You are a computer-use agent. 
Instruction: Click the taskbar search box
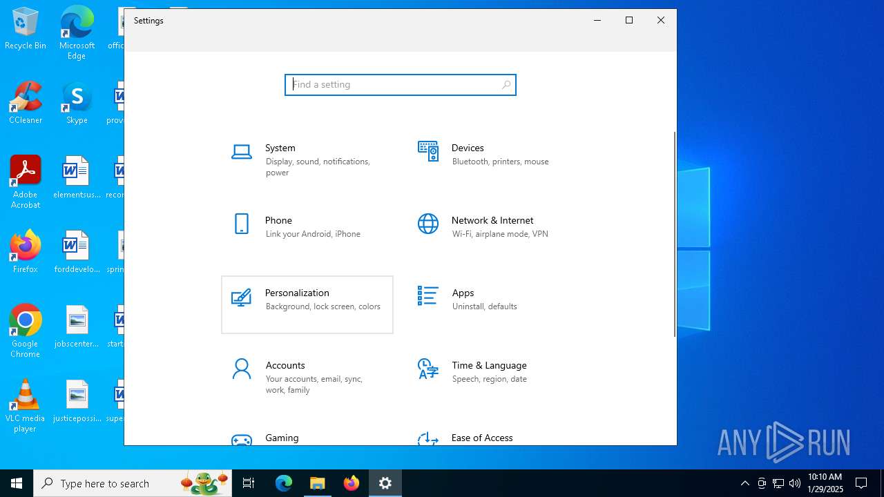133,483
